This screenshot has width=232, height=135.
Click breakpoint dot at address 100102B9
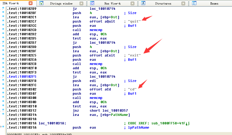click(3, 8)
